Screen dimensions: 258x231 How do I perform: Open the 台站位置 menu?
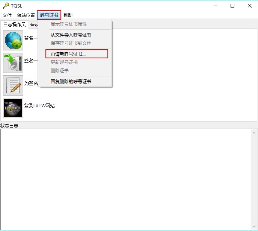click(x=26, y=15)
